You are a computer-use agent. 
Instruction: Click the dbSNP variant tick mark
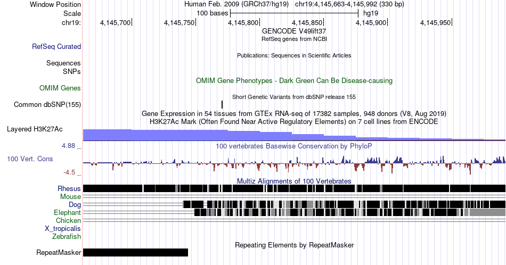(x=222, y=104)
